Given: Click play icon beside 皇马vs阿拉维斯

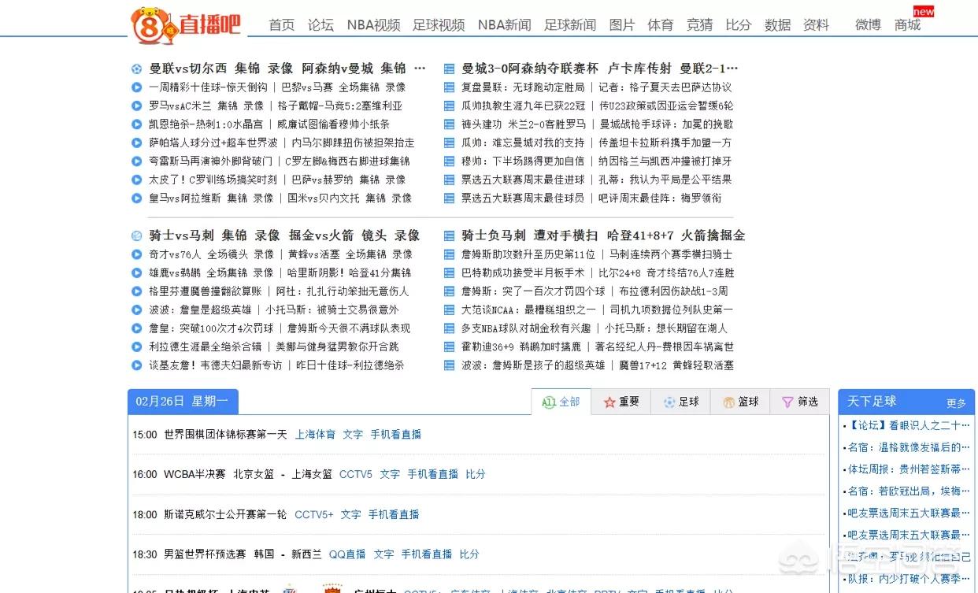Looking at the screenshot, I should click(137, 198).
